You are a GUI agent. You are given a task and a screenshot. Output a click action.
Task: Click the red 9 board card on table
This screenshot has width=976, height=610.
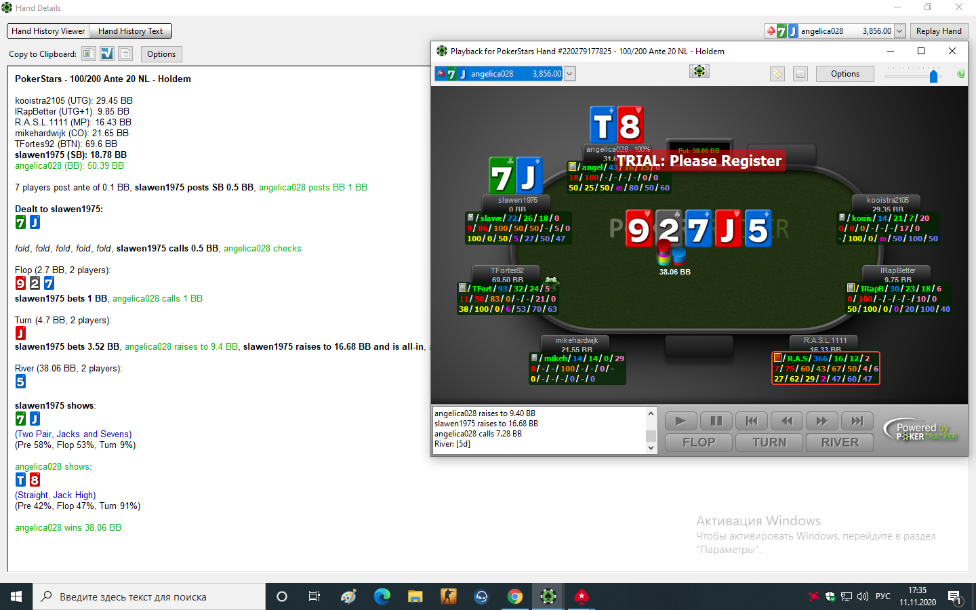click(639, 228)
